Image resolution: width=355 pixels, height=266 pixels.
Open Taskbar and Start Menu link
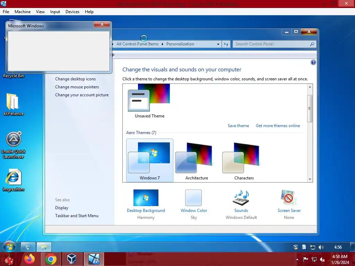pyautogui.click(x=77, y=215)
